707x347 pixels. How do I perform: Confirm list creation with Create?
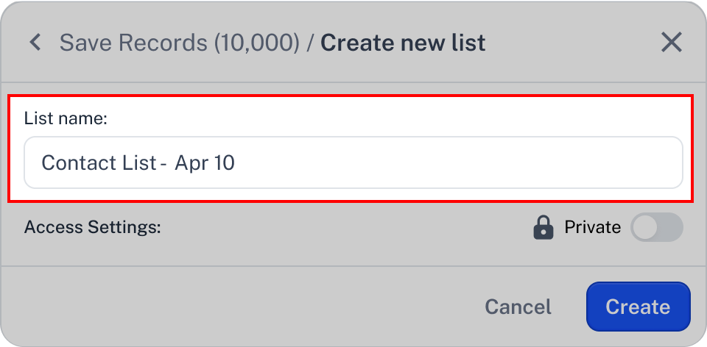pos(638,307)
